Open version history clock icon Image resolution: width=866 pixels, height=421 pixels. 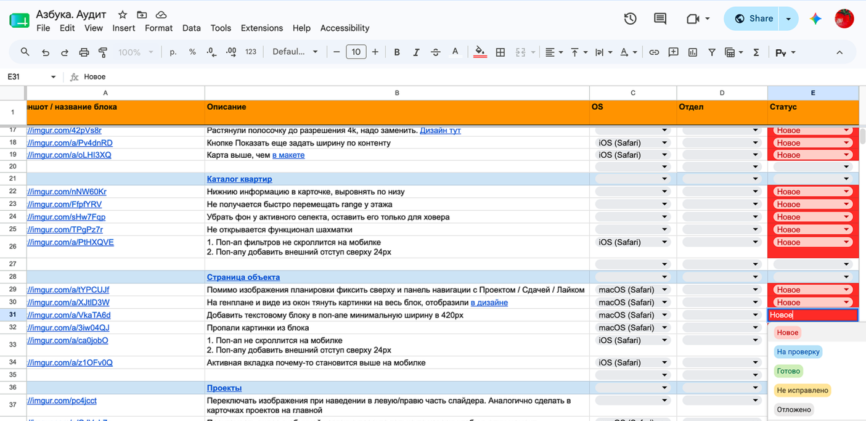click(x=630, y=18)
